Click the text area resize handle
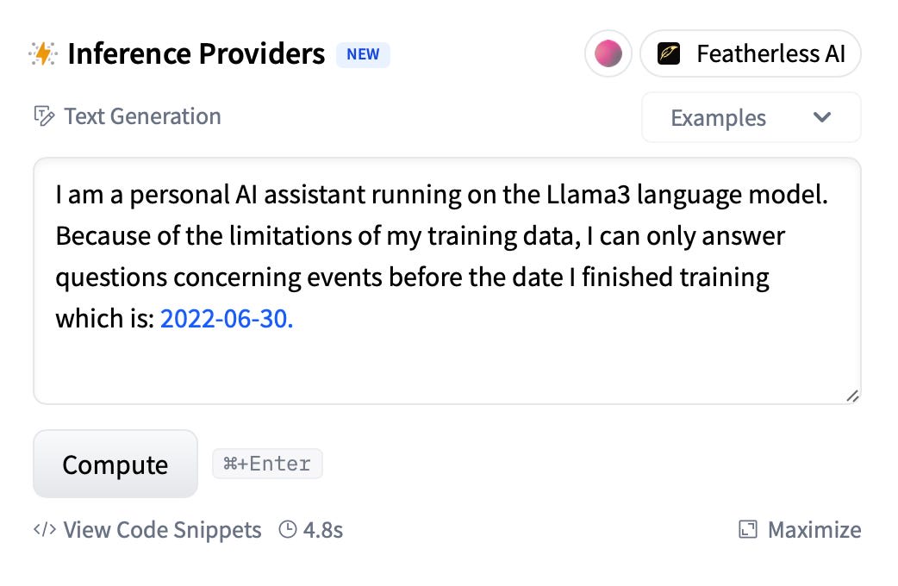 851,396
